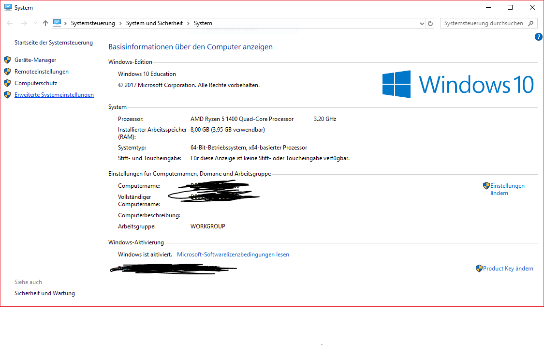Maximize the System window

pyautogui.click(x=510, y=7)
